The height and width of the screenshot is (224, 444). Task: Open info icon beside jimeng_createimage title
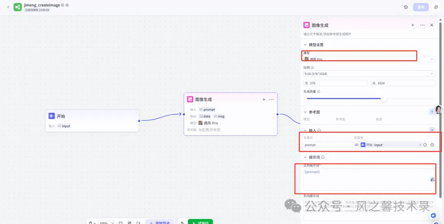click(x=62, y=5)
